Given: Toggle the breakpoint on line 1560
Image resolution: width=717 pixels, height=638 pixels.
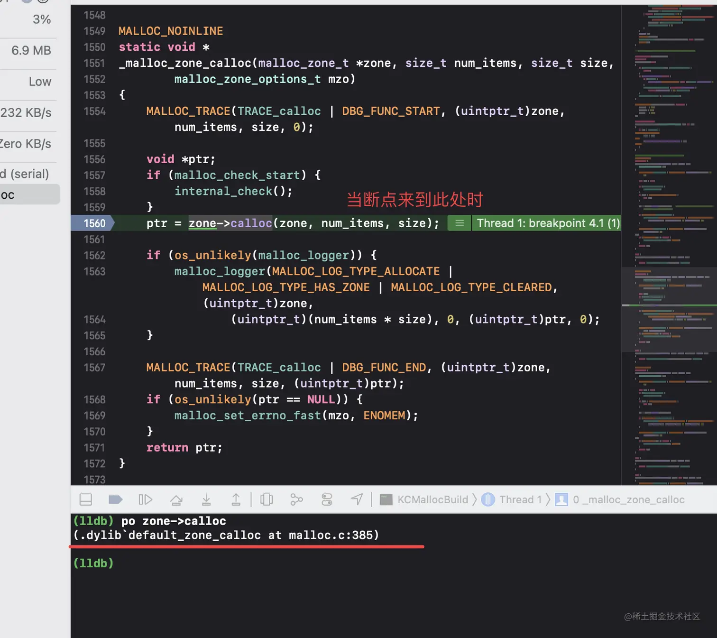Looking at the screenshot, I should tap(93, 223).
